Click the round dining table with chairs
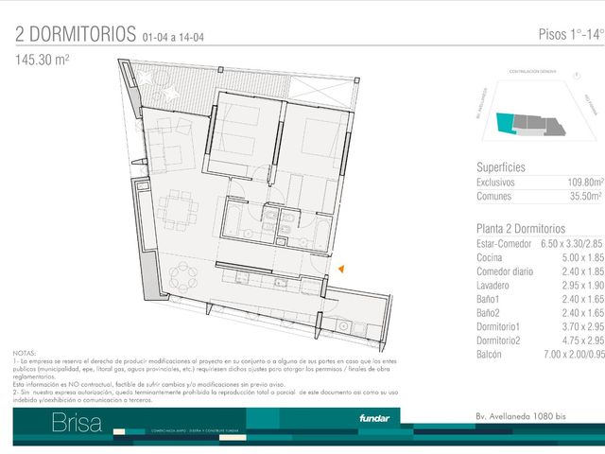605x454 pixels. pos(183,277)
